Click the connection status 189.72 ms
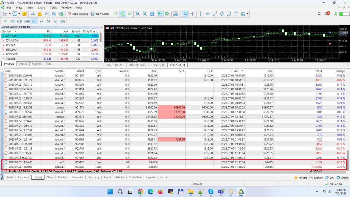 [334, 184]
